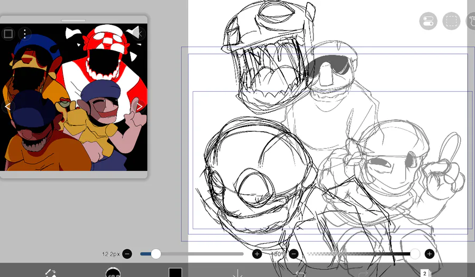
Task: Redo the undone stroke
Action: (363, 273)
